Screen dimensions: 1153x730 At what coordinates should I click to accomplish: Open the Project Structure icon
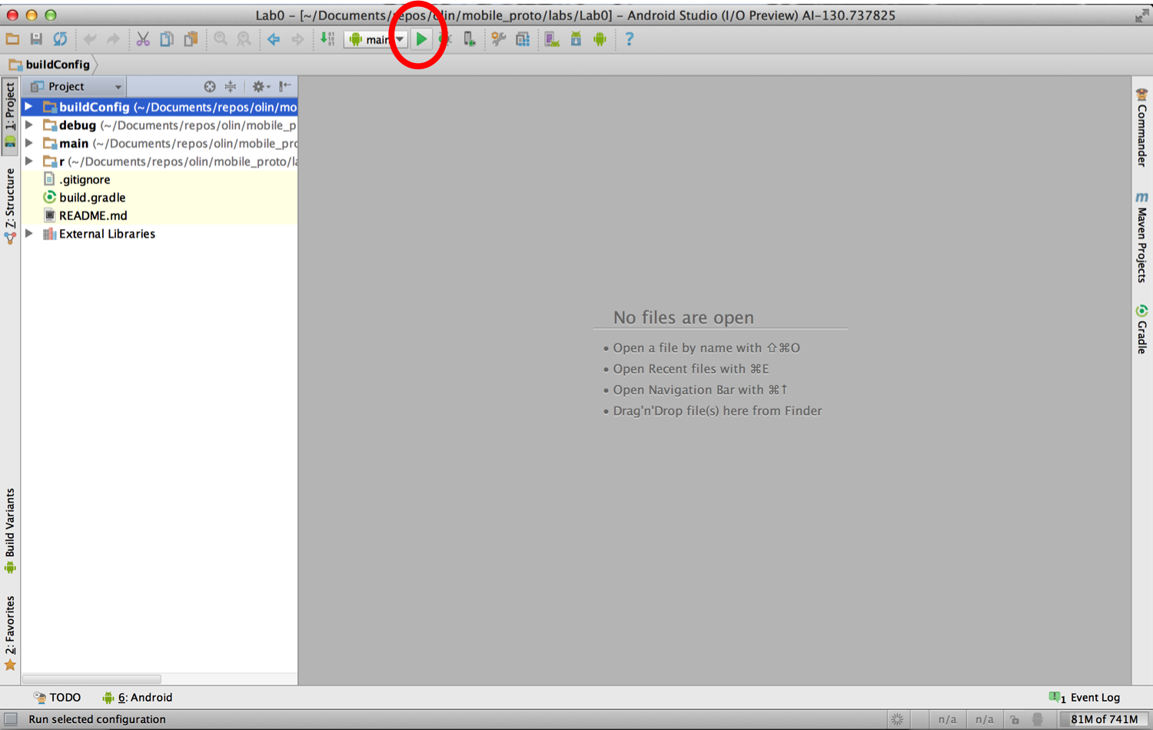(x=523, y=39)
